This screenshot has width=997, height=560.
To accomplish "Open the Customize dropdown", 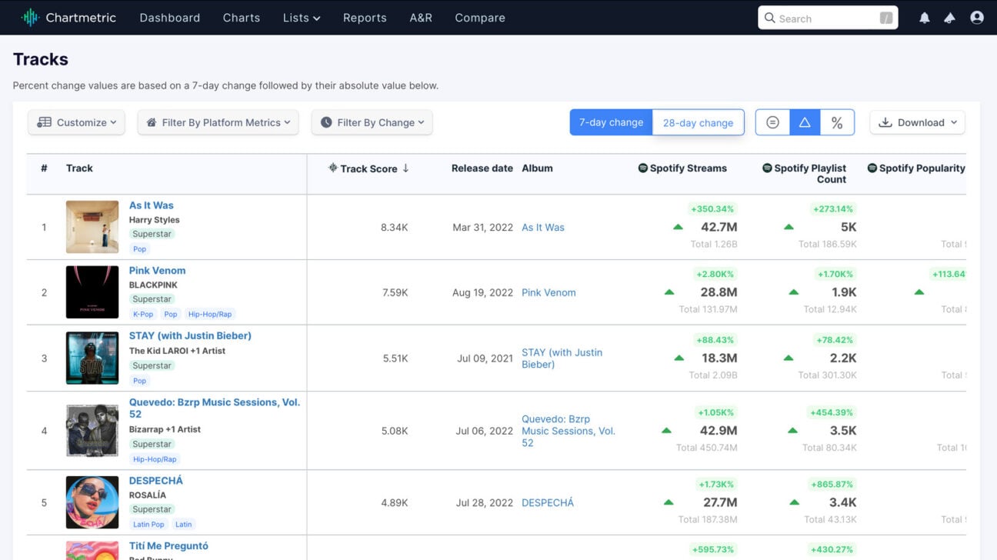I will pyautogui.click(x=76, y=122).
